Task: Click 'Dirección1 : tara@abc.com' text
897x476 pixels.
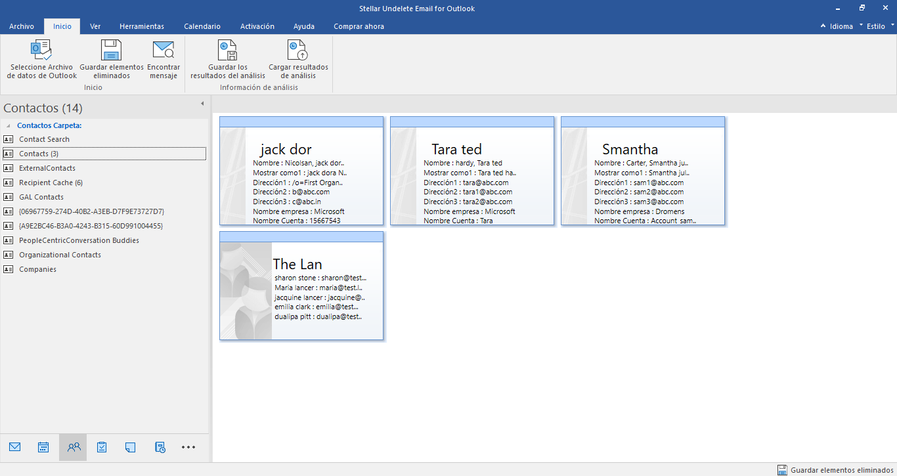Action: click(466, 183)
